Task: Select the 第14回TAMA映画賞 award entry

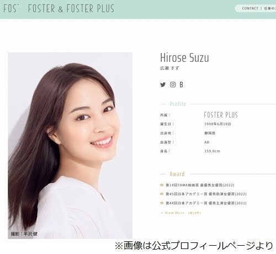Action: (200, 185)
